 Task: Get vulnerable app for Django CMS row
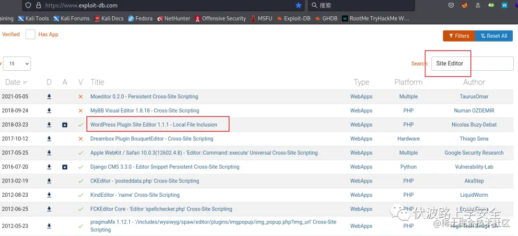(65, 167)
